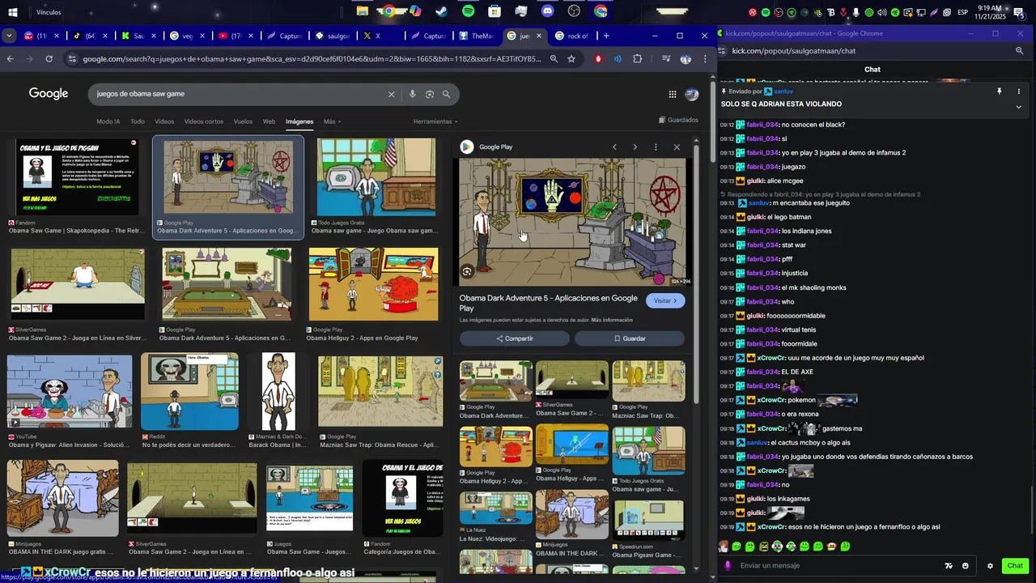Expand the pinned message chevron
Screen dimensions: 1036x583
pyautogui.click(x=1019, y=107)
